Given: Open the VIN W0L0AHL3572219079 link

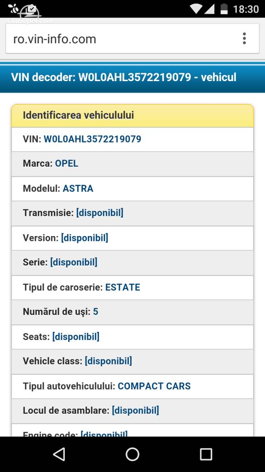Looking at the screenshot, I should point(92,139).
